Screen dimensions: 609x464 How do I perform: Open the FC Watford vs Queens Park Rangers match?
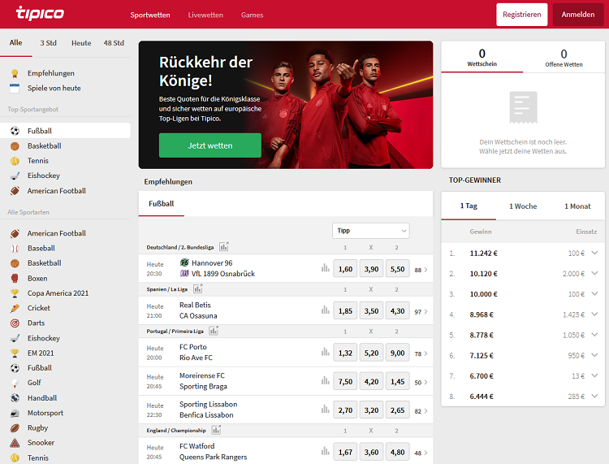pos(213,452)
